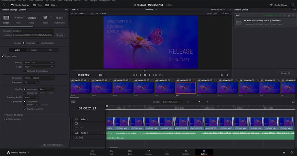Open project settings gear icon

point(291,152)
